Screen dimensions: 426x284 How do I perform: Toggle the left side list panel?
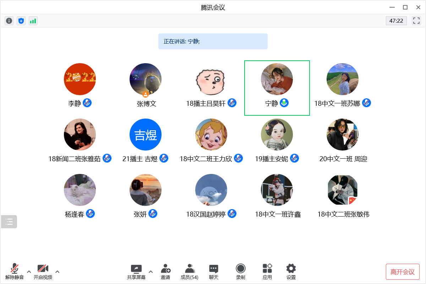[x=9, y=222]
